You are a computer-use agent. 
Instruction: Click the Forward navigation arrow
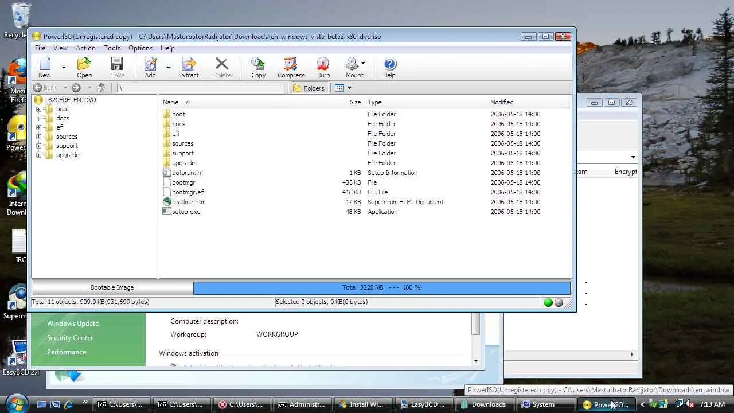pyautogui.click(x=76, y=88)
